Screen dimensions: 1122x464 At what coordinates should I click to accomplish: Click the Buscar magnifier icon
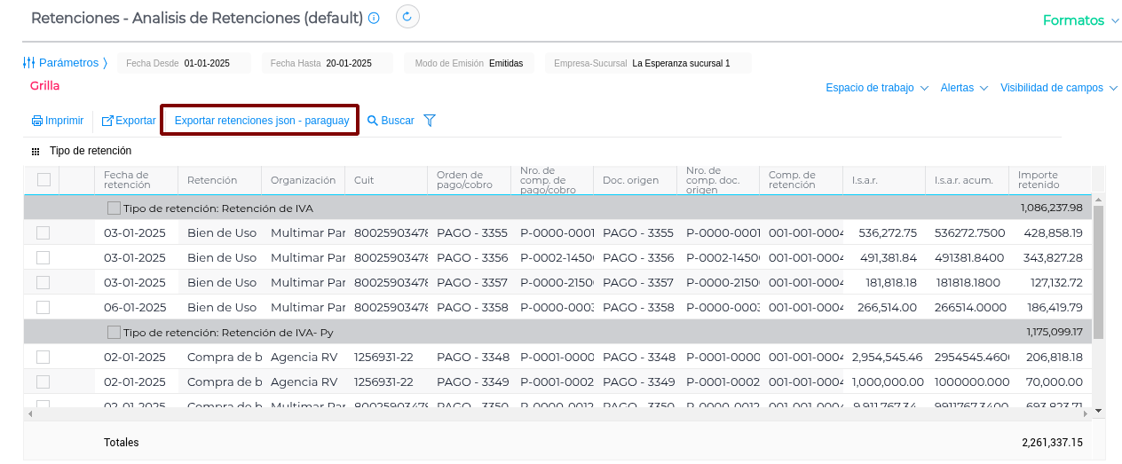coord(373,121)
